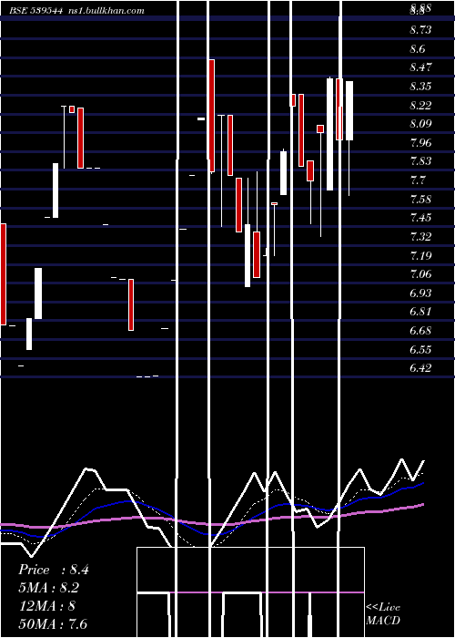The height and width of the screenshot is (638, 455).
Task: Select the 8.6 price axis label
Action: click(418, 49)
